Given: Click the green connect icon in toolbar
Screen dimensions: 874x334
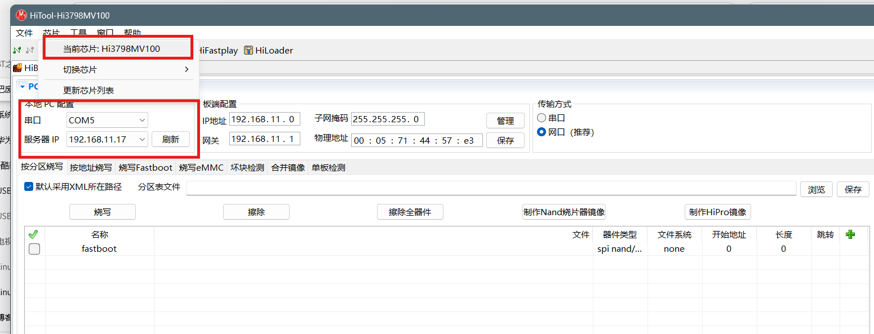Looking at the screenshot, I should (x=17, y=50).
